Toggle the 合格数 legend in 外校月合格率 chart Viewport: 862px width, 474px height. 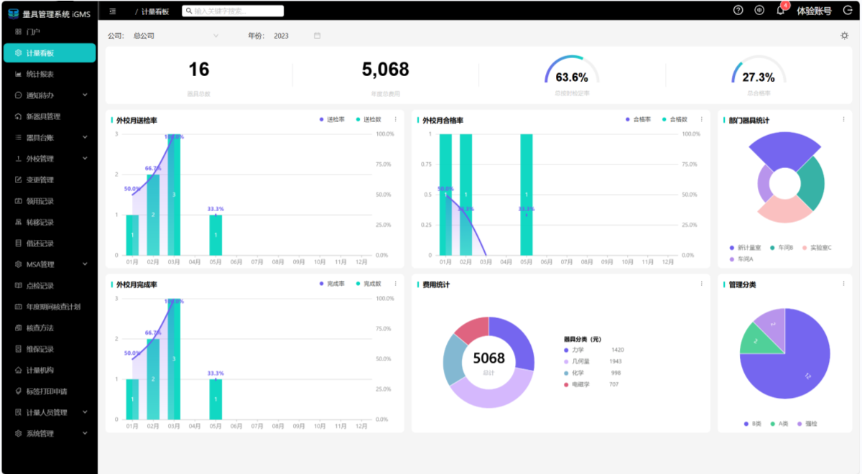pos(673,119)
